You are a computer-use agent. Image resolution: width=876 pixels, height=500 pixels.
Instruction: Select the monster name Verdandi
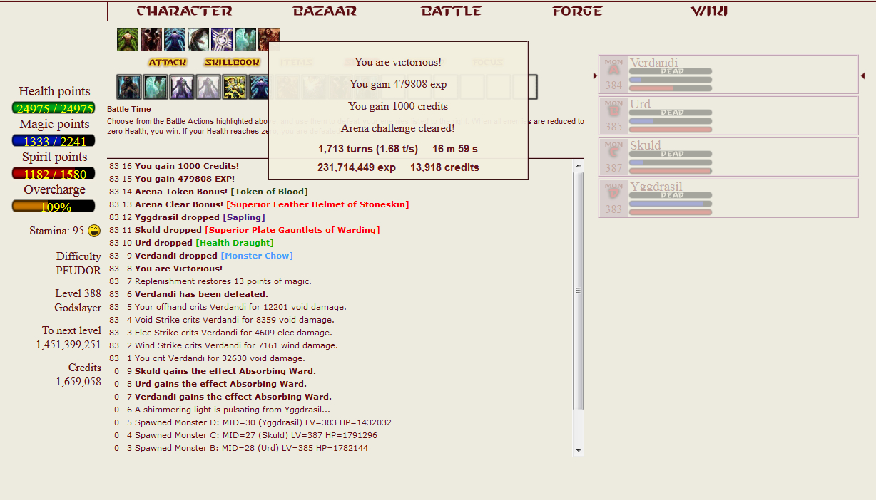(654, 63)
